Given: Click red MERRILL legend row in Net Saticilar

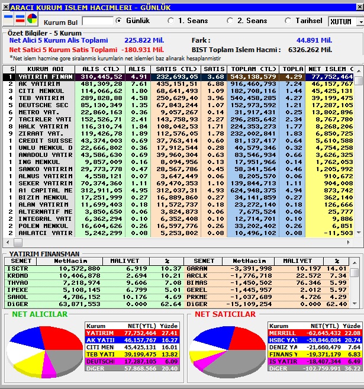Looking at the screenshot, I should click(315, 333).
